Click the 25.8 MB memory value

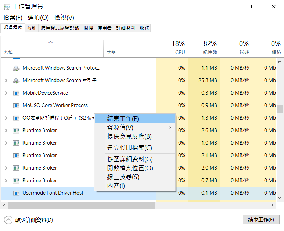(x=208, y=80)
